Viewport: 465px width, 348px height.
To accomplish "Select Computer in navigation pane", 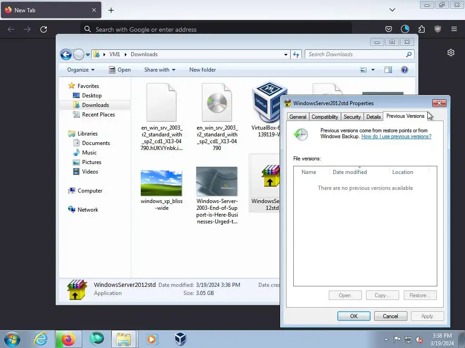I will (89, 191).
